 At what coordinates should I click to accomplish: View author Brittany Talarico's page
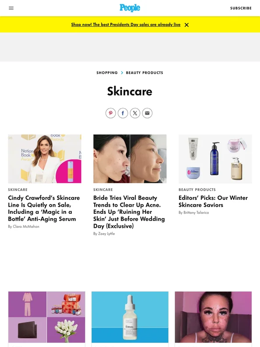[x=196, y=212]
